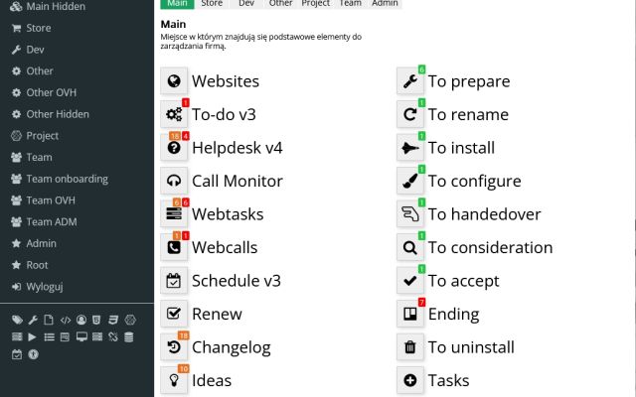
Task: Go to the Schedule v3 link
Action: 236,281
